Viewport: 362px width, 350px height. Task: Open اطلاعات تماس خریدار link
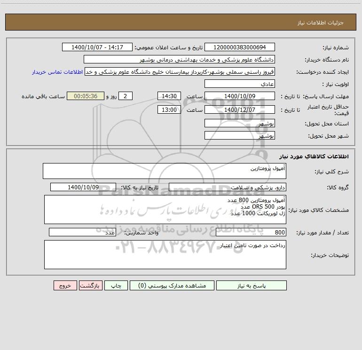tap(57, 72)
